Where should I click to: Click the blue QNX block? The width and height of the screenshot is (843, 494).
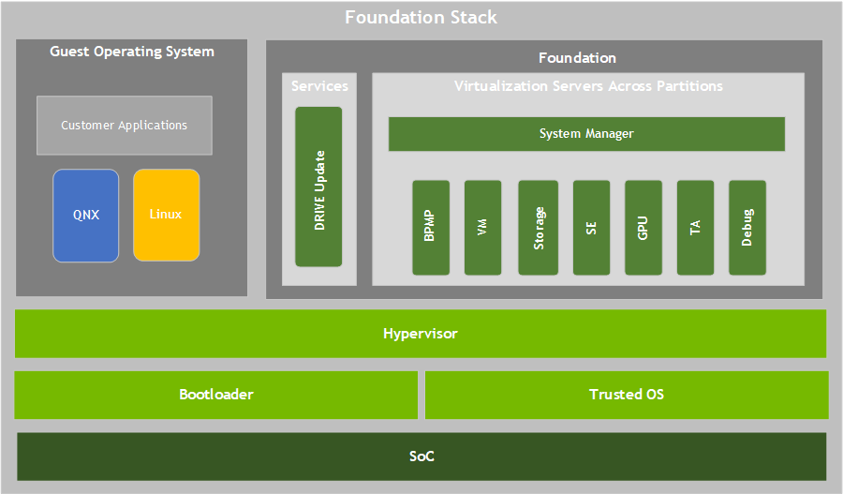(86, 216)
